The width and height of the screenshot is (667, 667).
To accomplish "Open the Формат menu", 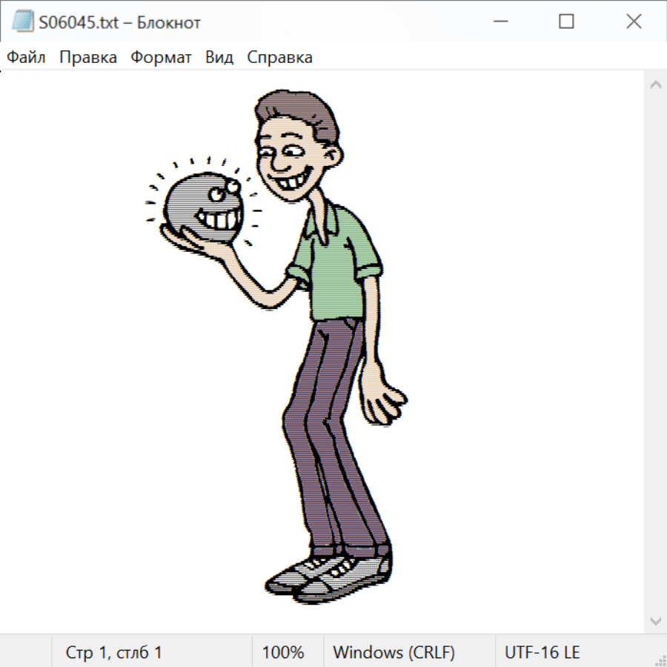I will click(x=161, y=58).
